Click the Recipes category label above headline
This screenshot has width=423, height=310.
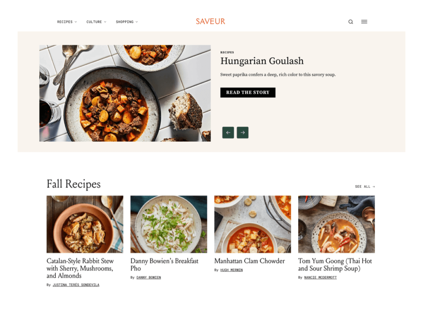227,52
